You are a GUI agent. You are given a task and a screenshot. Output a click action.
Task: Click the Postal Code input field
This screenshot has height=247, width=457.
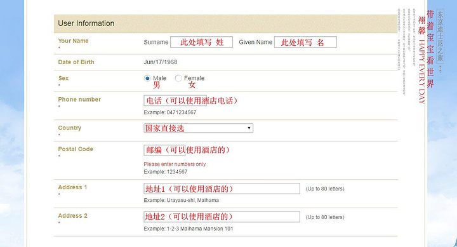click(164, 150)
